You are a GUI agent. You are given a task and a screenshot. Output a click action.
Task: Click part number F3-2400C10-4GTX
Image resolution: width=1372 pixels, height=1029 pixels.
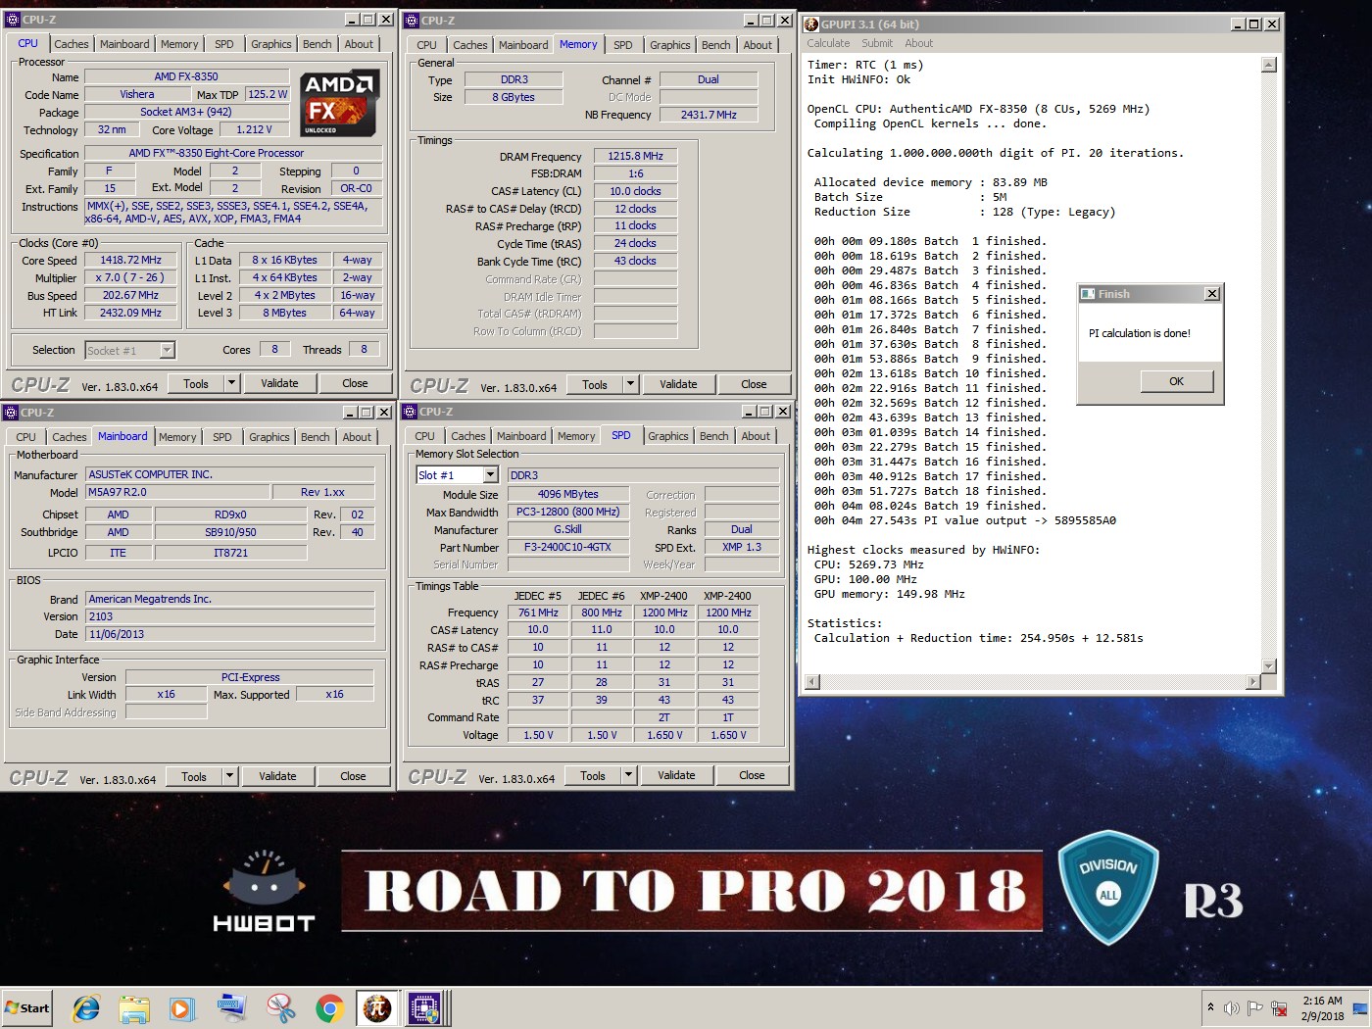(567, 547)
